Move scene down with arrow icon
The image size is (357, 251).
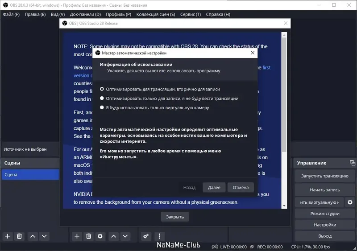pyautogui.click(x=44, y=236)
